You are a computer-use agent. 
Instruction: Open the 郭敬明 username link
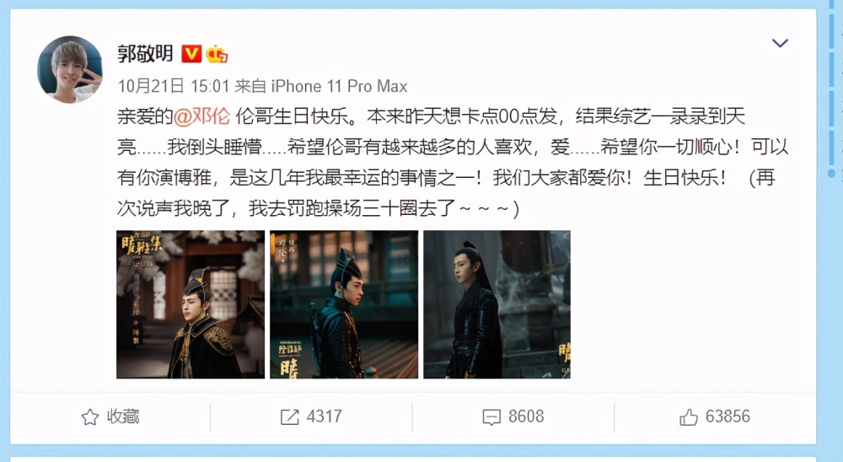pyautogui.click(x=145, y=54)
